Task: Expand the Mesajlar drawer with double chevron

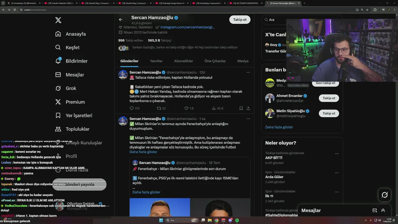Action: pyautogui.click(x=383, y=210)
